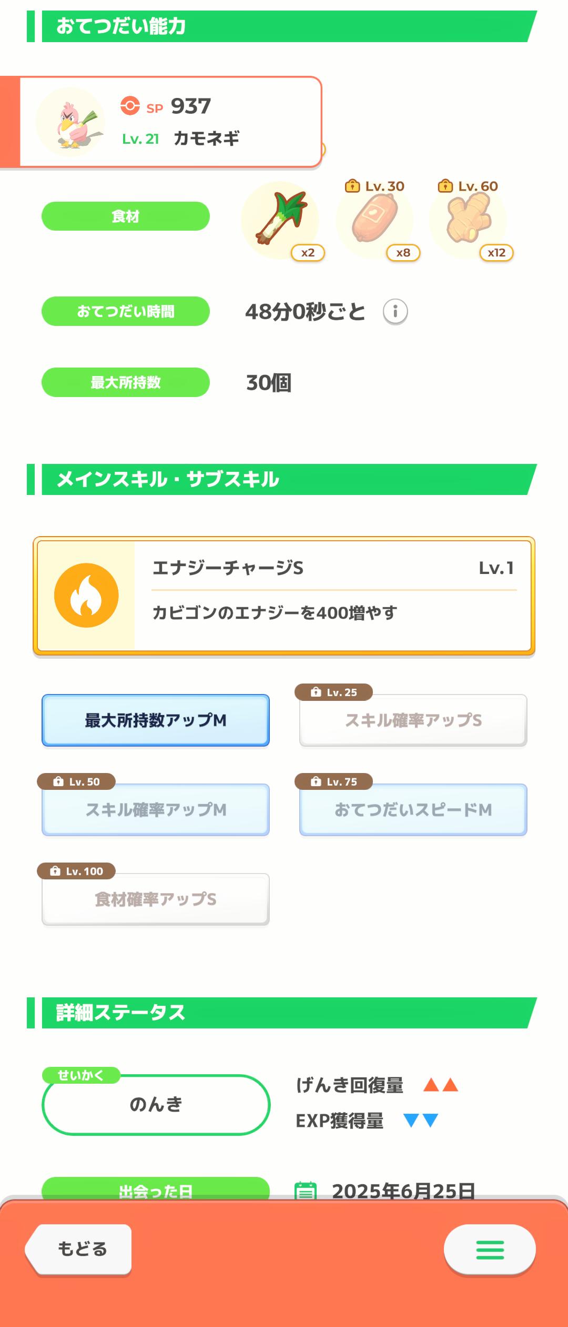Tap the 食材 label pill
Screen dimensions: 568x1327
pos(126,216)
